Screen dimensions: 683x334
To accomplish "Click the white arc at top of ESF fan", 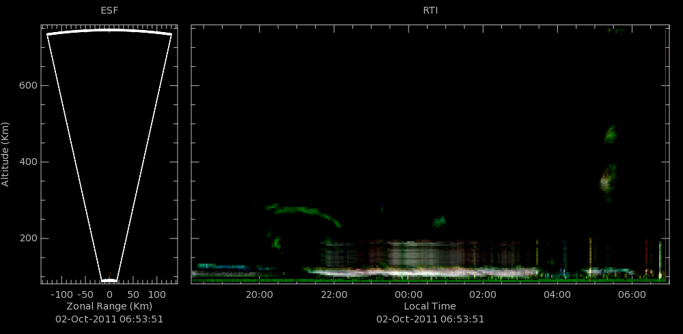I will point(109,31).
